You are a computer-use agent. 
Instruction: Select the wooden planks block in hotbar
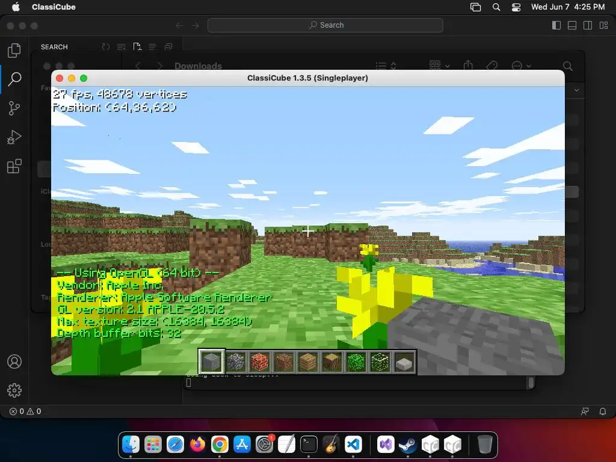[x=308, y=362]
